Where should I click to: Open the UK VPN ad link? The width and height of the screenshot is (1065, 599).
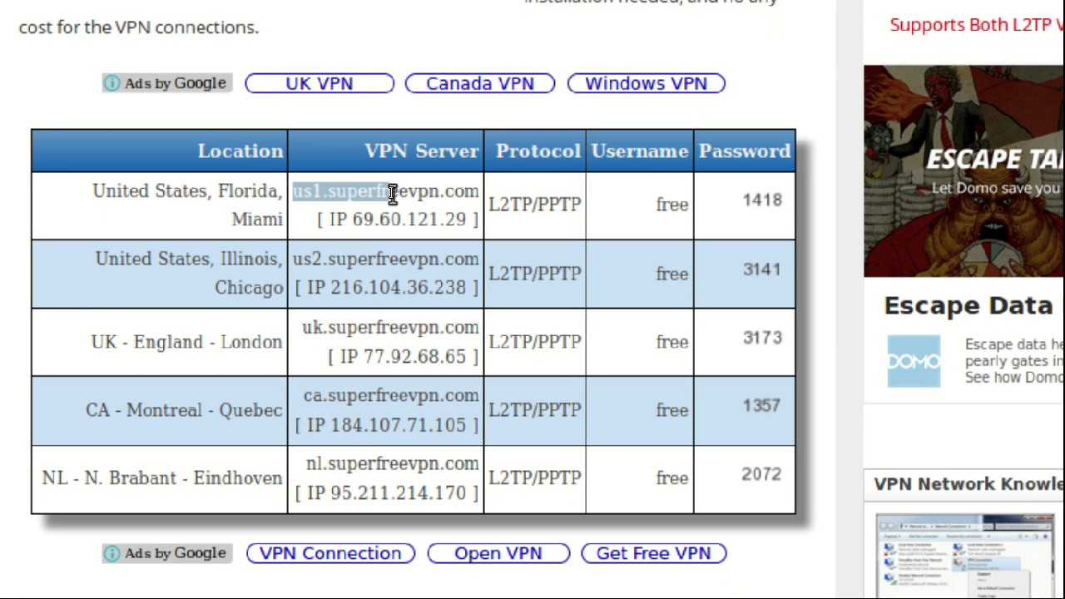coord(319,83)
